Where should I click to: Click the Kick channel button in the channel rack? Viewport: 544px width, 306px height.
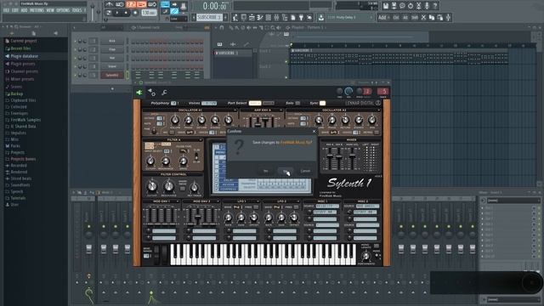pos(112,41)
